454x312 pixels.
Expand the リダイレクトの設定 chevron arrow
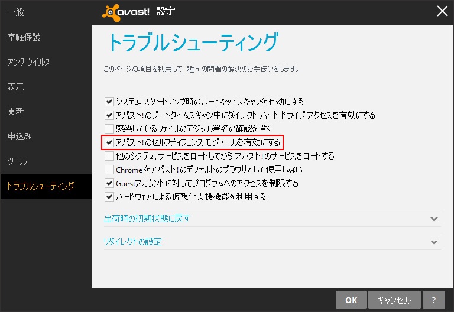pyautogui.click(x=434, y=242)
